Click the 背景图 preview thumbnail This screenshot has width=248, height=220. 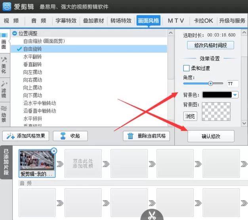pos(216,111)
